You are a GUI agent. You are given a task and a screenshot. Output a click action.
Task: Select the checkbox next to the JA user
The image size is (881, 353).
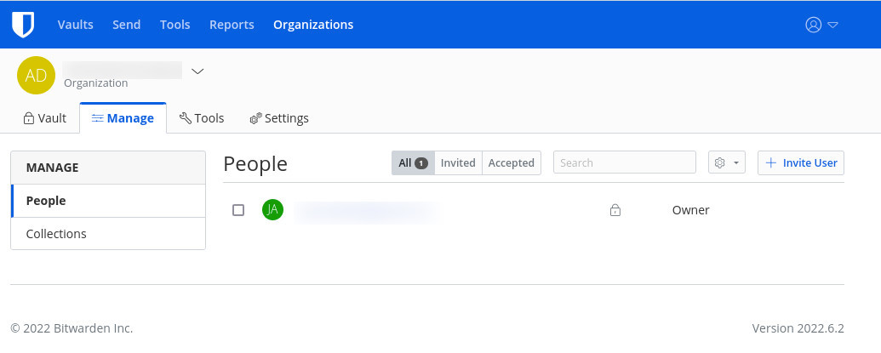tap(238, 210)
